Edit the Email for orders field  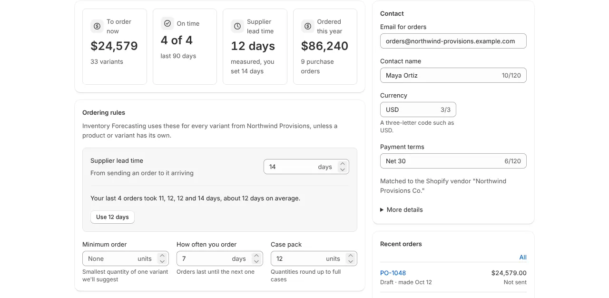point(453,41)
